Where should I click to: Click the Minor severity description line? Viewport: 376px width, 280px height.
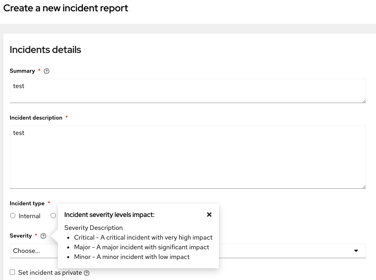click(x=132, y=257)
